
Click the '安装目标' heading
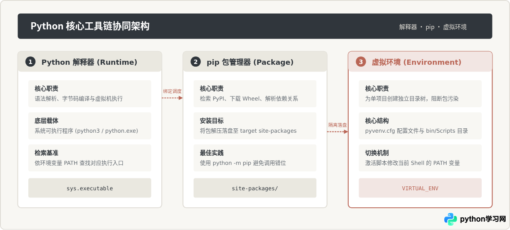pyautogui.click(x=212, y=121)
